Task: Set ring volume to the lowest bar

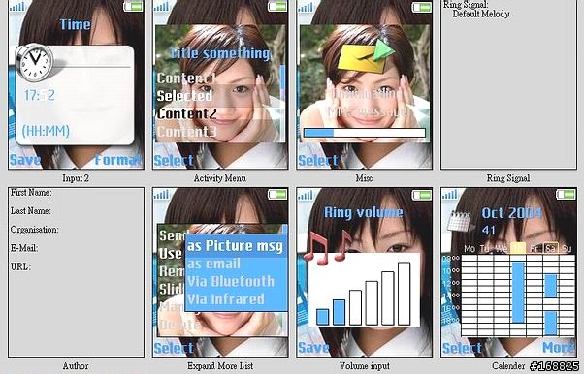Action: point(322,317)
